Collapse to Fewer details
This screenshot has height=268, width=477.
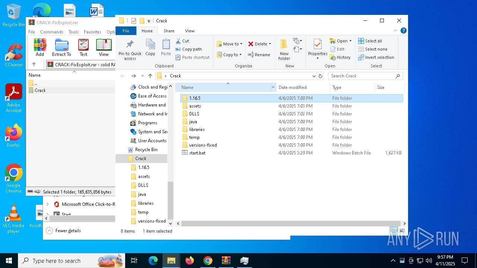point(64,231)
